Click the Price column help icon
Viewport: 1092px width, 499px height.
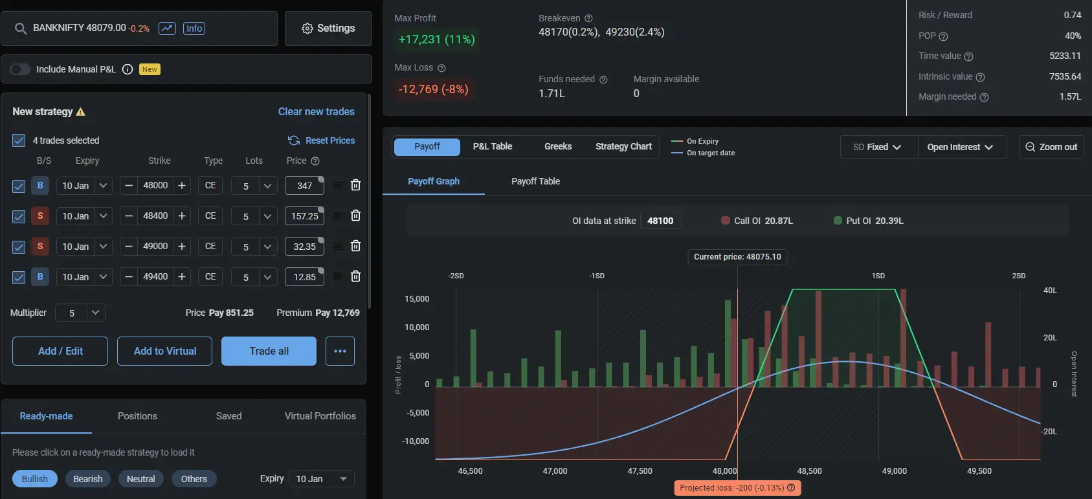point(315,161)
